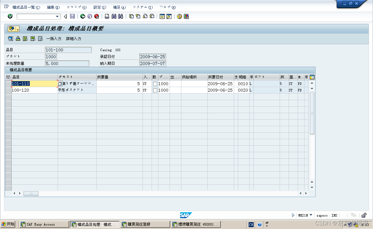Click the vertical scrollbar down arrow
The height and width of the screenshot is (229, 373).
tap(312, 187)
